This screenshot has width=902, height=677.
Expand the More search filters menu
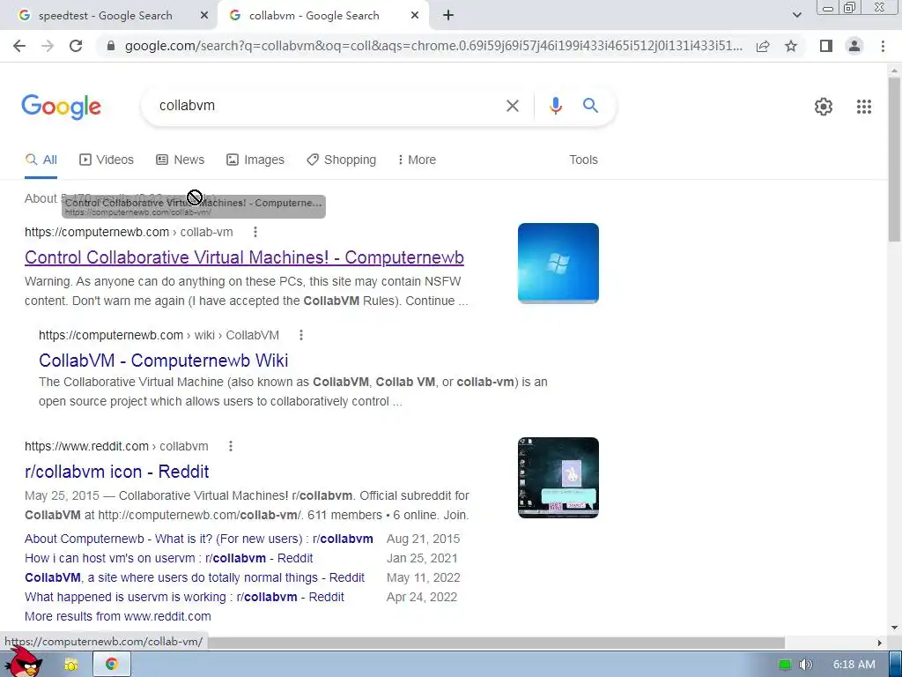[x=417, y=160]
